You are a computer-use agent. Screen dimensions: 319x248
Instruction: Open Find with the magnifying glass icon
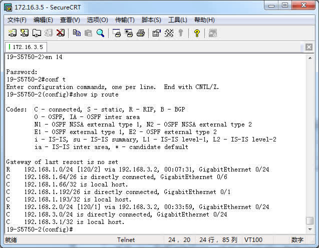tap(100, 33)
